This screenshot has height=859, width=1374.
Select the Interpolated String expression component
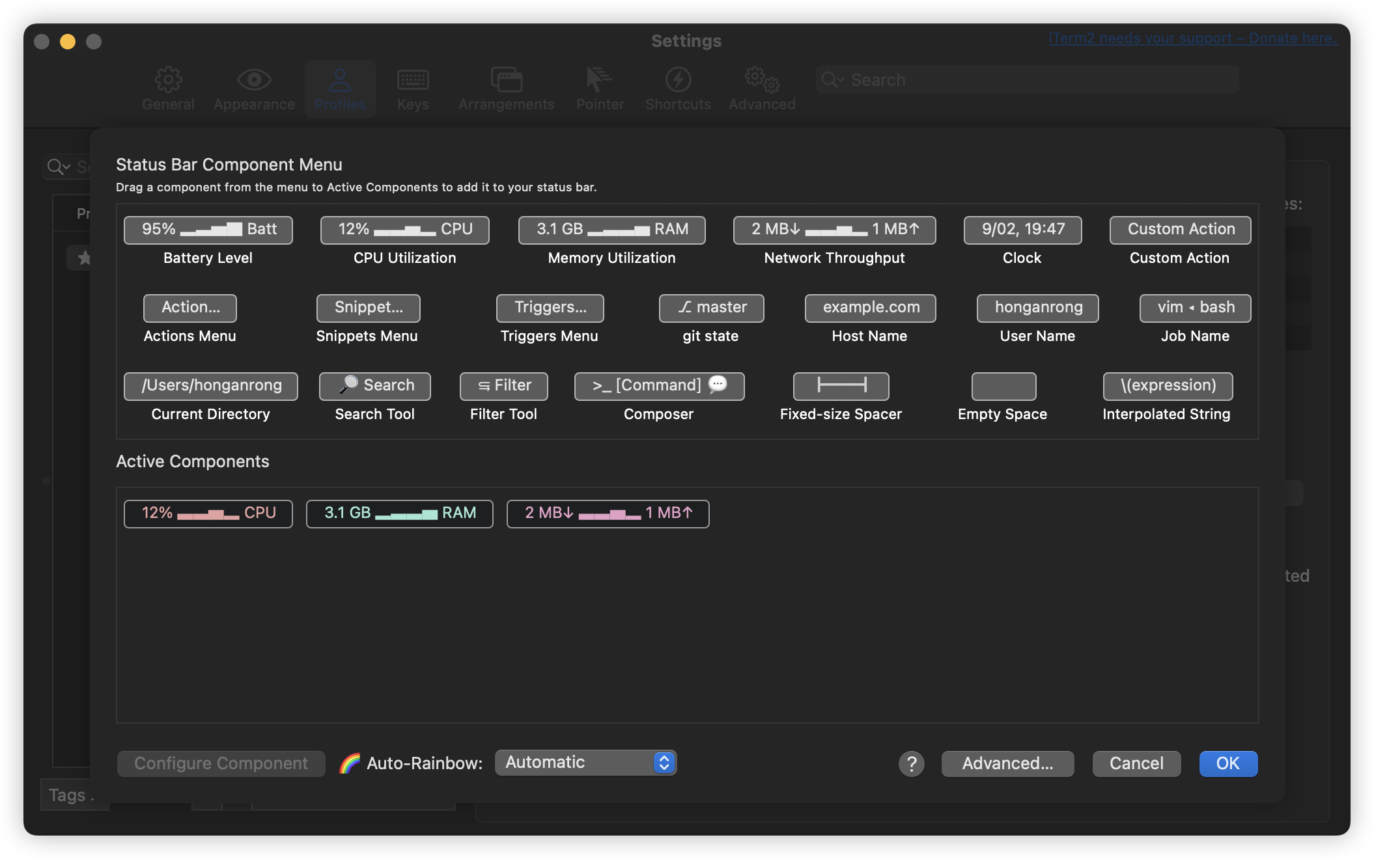1168,386
